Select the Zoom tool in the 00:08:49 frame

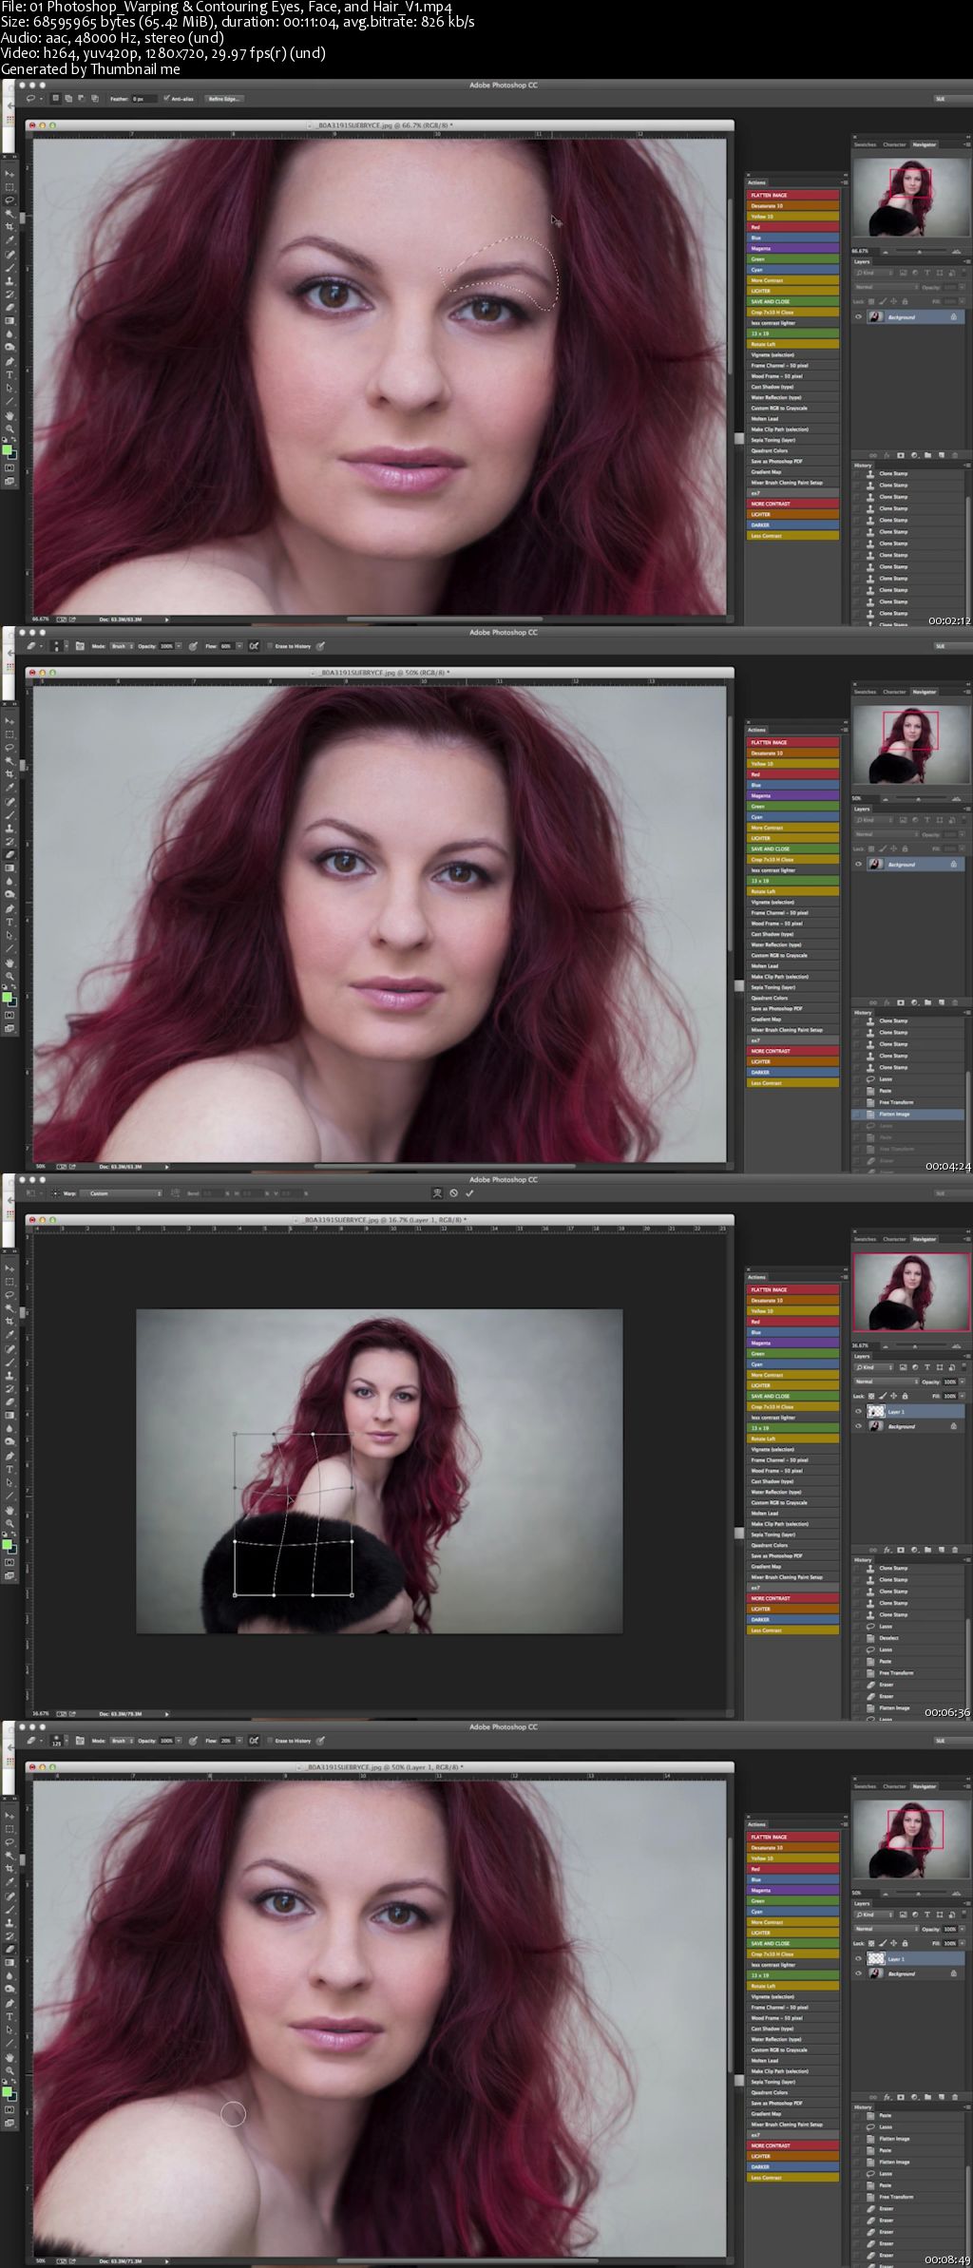coord(10,2071)
